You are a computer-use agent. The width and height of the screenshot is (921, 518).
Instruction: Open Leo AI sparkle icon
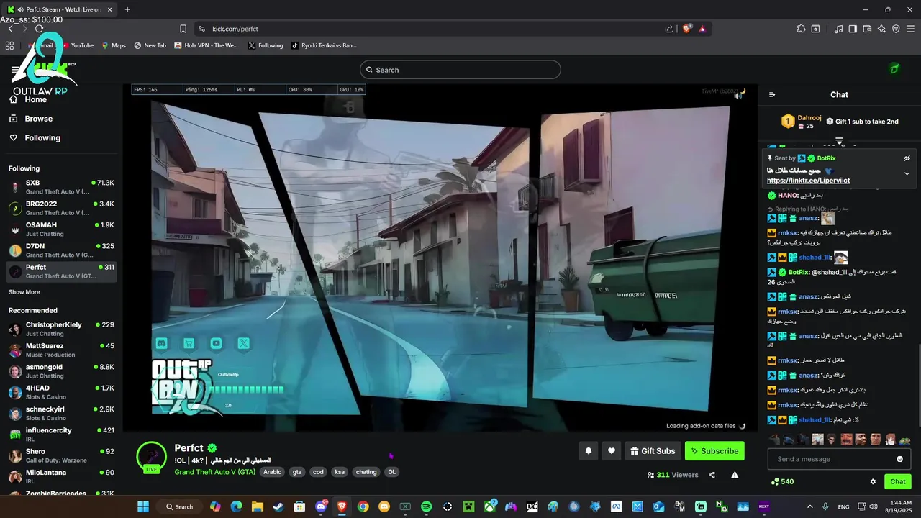[881, 29]
